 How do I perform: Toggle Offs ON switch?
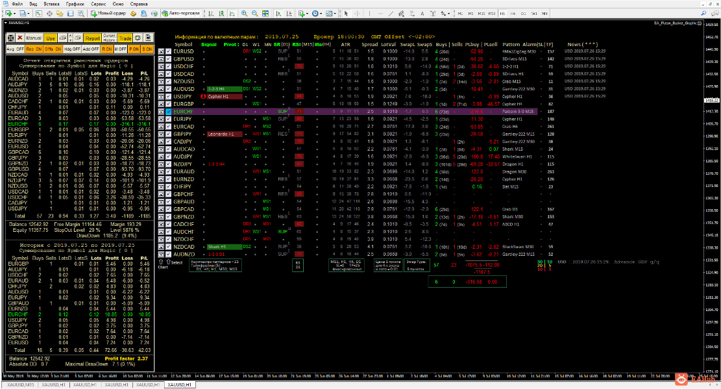(x=53, y=49)
